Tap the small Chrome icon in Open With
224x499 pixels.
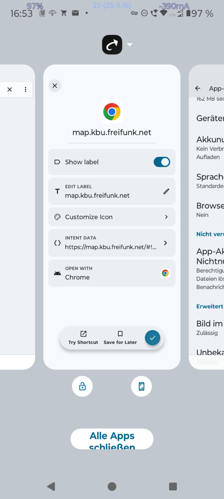(x=165, y=273)
